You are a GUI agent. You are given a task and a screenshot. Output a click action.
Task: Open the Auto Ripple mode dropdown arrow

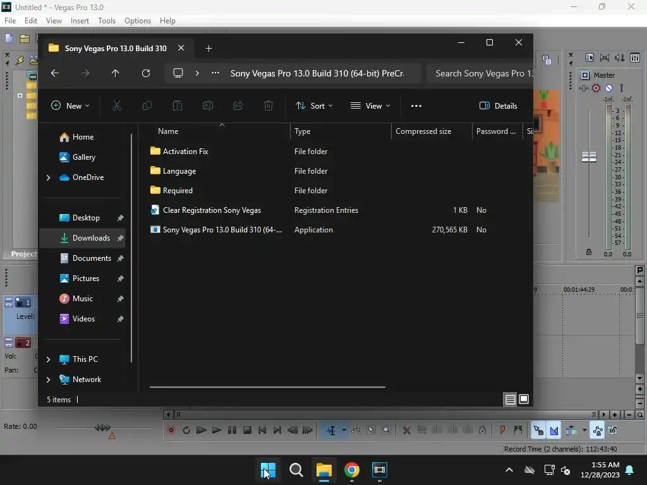click(x=584, y=430)
